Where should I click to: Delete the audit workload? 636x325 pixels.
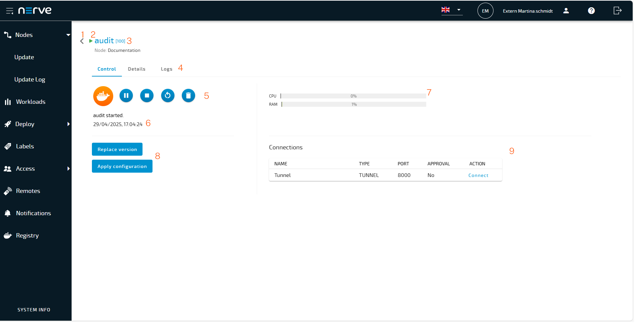pos(188,95)
